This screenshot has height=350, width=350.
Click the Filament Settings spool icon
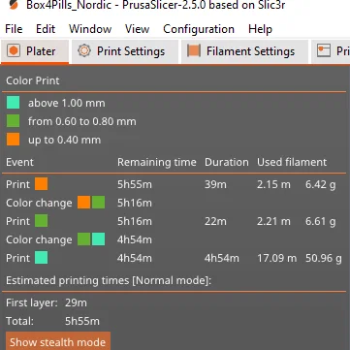pyautogui.click(x=194, y=51)
